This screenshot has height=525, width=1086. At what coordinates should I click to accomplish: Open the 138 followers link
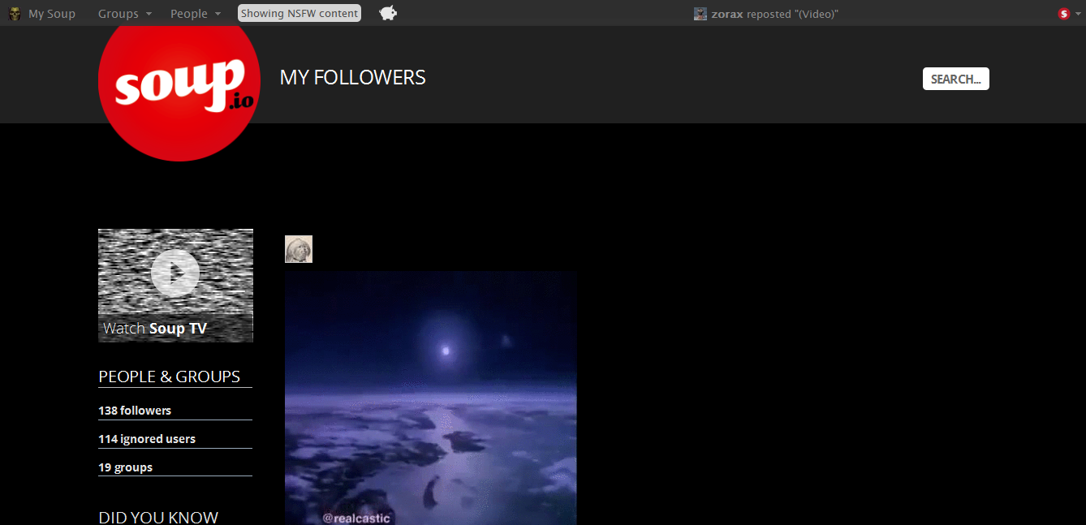click(x=135, y=411)
